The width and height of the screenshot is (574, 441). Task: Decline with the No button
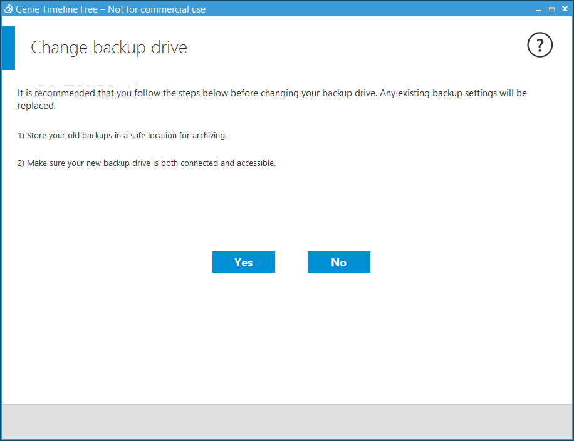pos(338,262)
